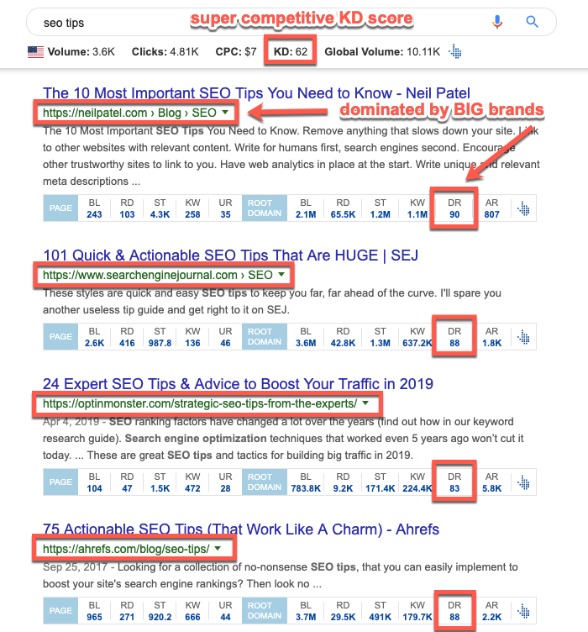Open '101 Quick & Actionable SEO Tips' result

pyautogui.click(x=230, y=255)
